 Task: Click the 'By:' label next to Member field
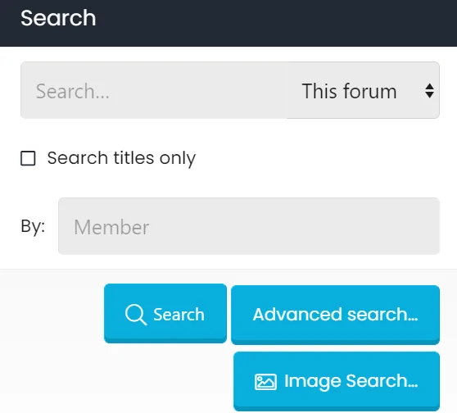pyautogui.click(x=33, y=226)
